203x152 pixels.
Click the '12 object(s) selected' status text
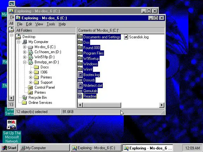(32, 112)
